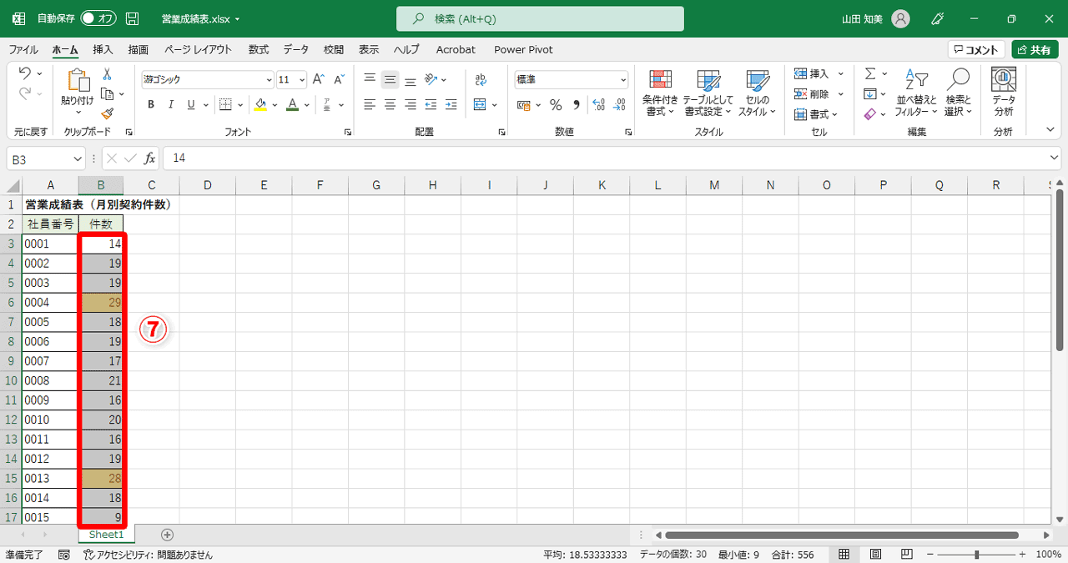The width and height of the screenshot is (1068, 563).
Task: Click the search box
Action: point(540,18)
